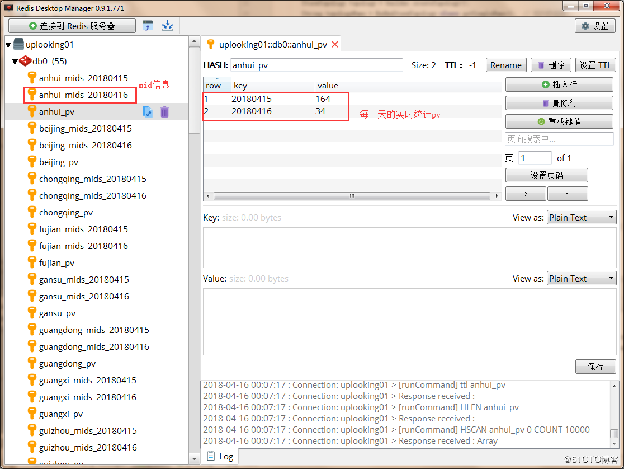The height and width of the screenshot is (469, 624).
Task: Select the fujian_mids_20180416 key
Action: [x=83, y=246]
